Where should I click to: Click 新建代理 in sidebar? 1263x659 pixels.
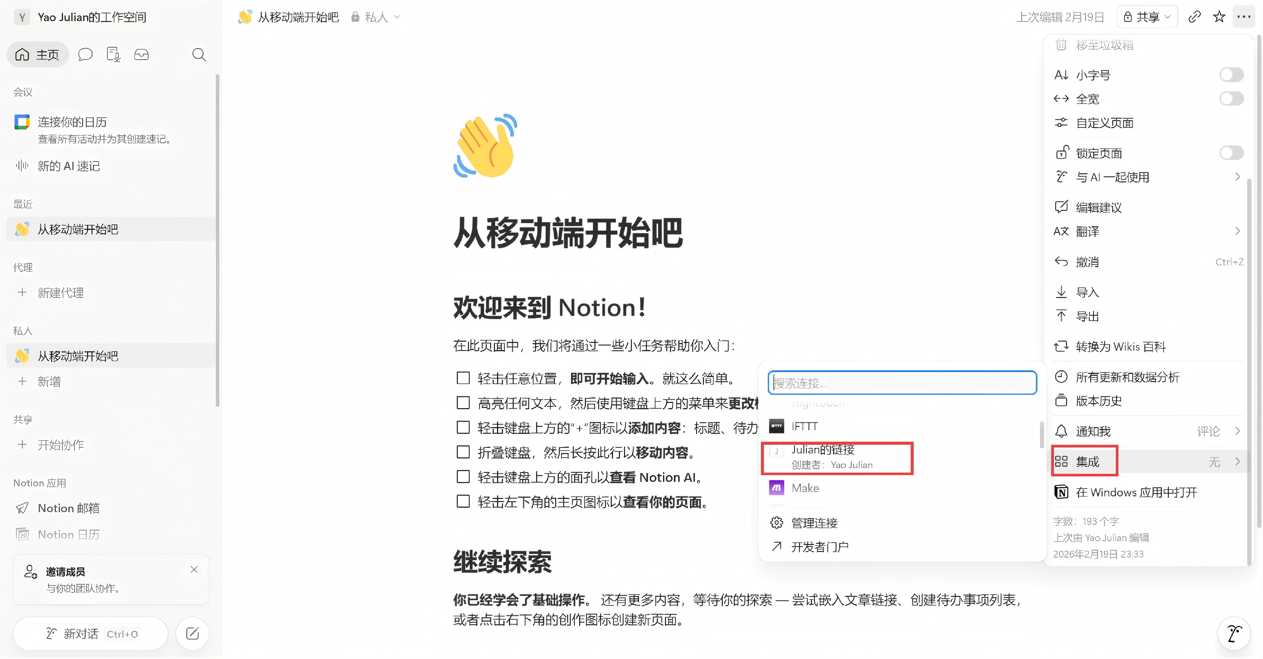[x=111, y=293]
